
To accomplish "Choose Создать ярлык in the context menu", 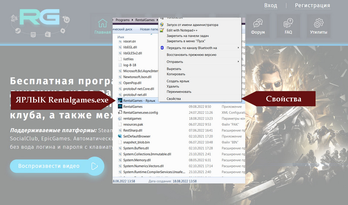I will [x=178, y=81].
